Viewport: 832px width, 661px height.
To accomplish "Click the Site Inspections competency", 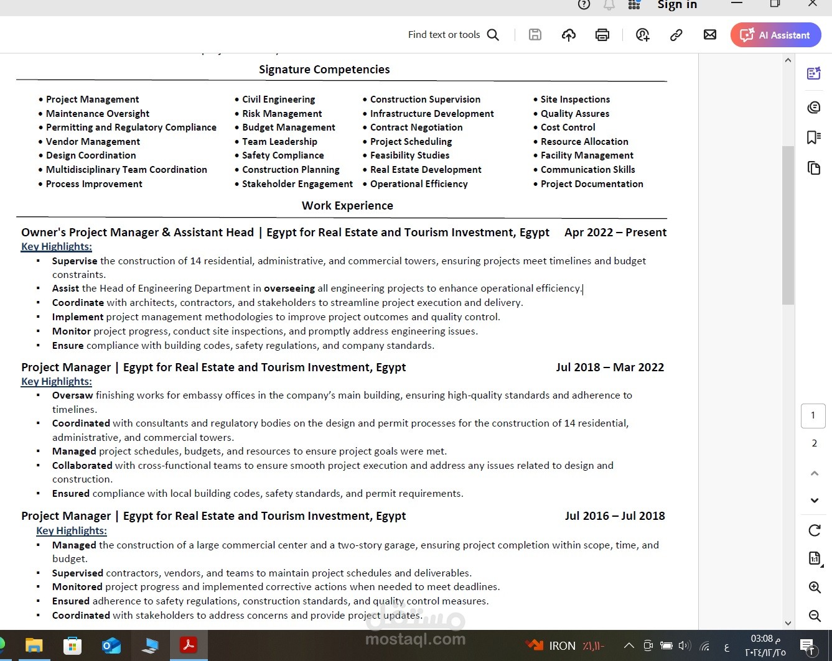I will [575, 99].
